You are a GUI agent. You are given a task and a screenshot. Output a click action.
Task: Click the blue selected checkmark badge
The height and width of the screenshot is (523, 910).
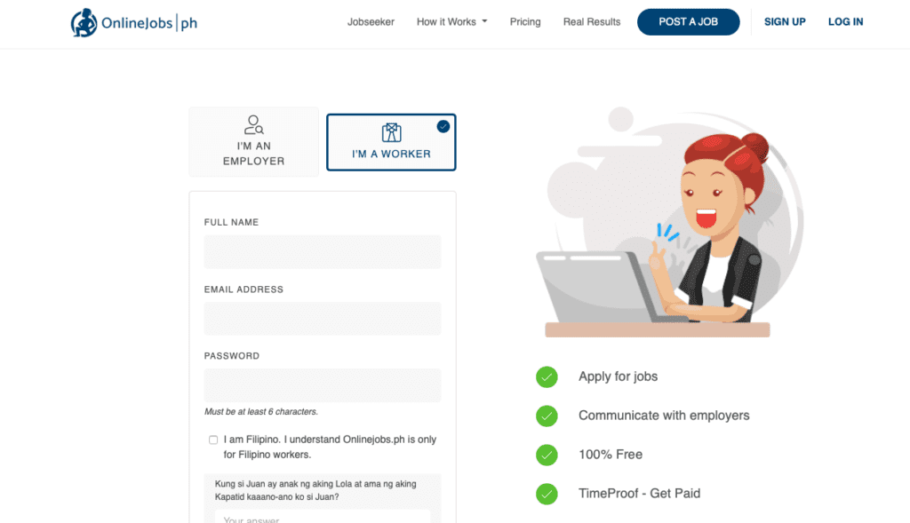click(x=443, y=126)
